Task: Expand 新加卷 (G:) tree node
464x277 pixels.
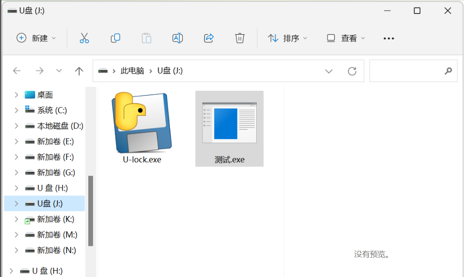Action: 16,172
